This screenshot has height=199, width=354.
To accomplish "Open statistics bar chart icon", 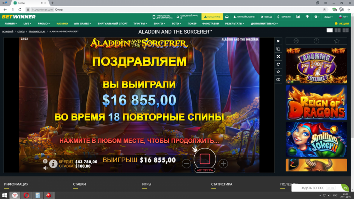I will click(x=298, y=17).
